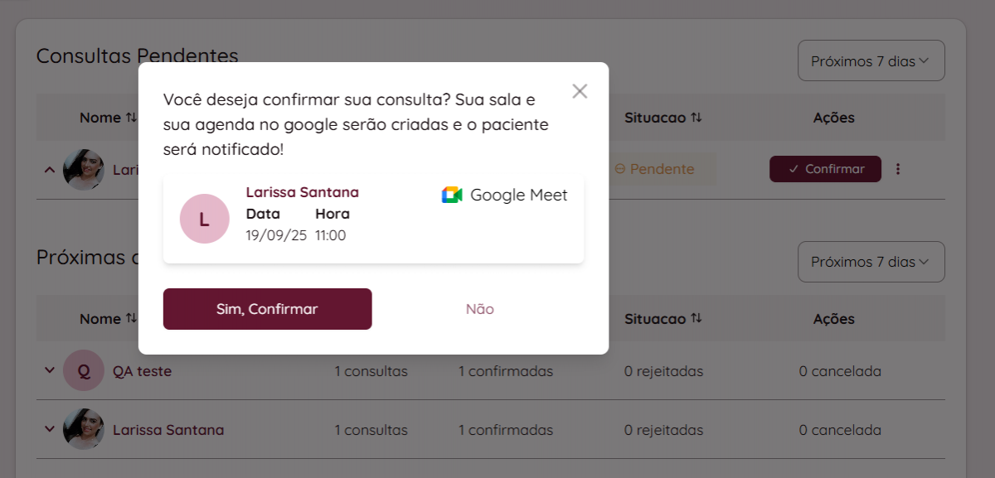
Task: Click the Confirmar button in pending row
Action: click(825, 169)
